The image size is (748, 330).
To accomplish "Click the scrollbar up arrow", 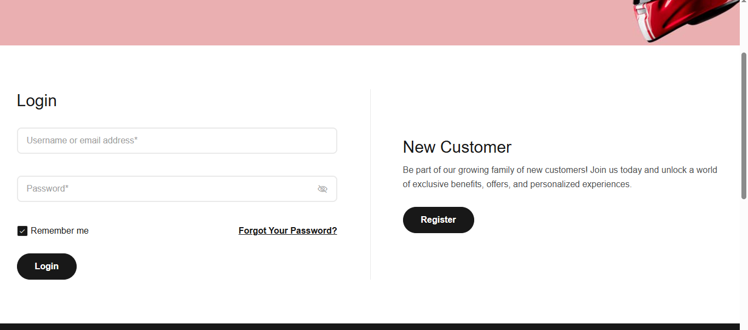I will point(744,3).
